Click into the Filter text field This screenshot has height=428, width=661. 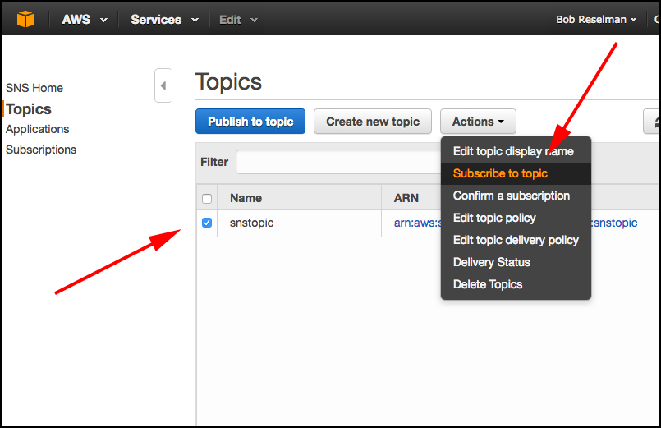coord(337,162)
